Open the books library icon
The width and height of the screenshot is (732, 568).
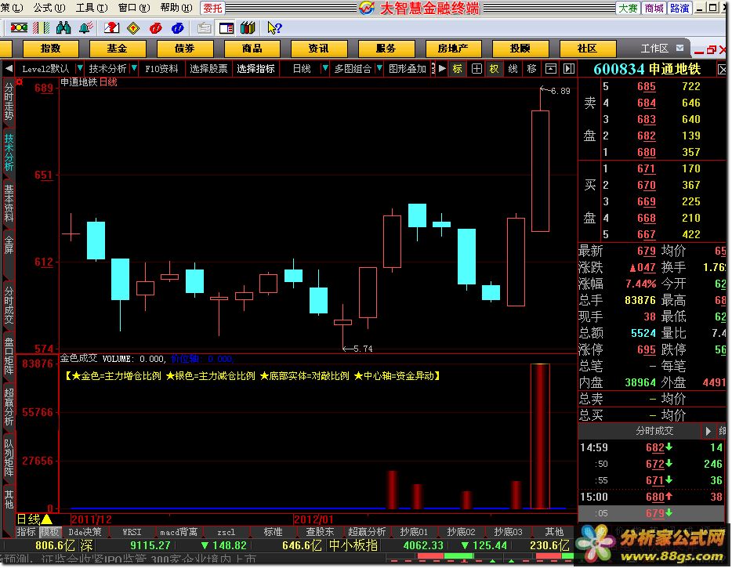point(248,28)
